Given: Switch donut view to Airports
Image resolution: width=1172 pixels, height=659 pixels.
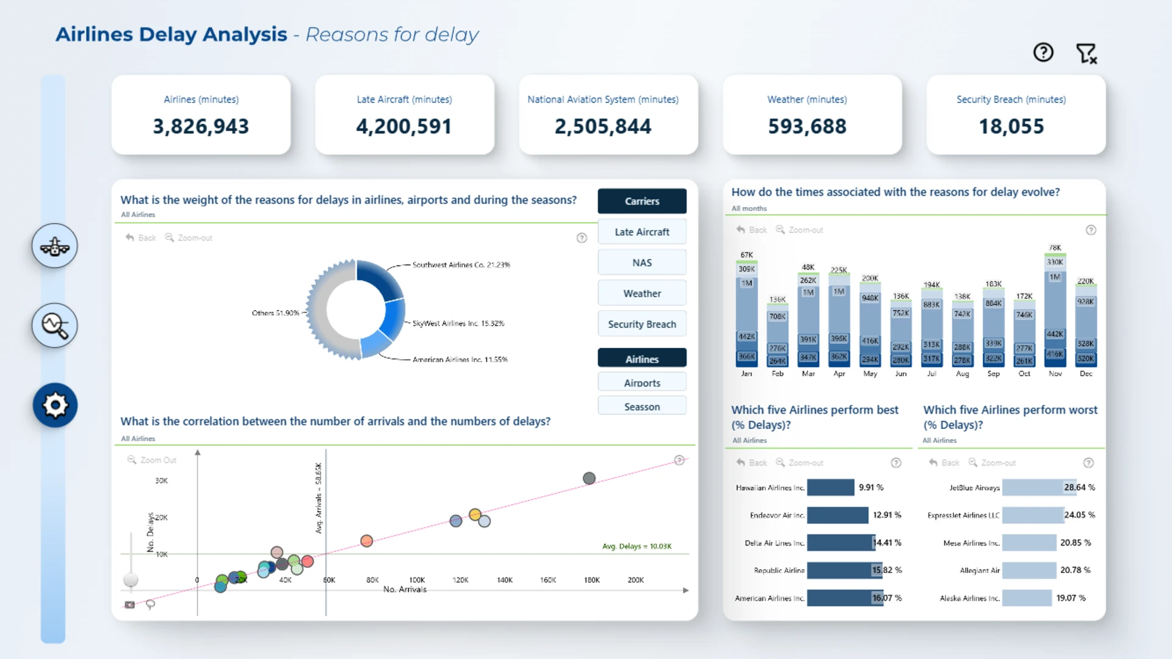Looking at the screenshot, I should click(x=642, y=383).
